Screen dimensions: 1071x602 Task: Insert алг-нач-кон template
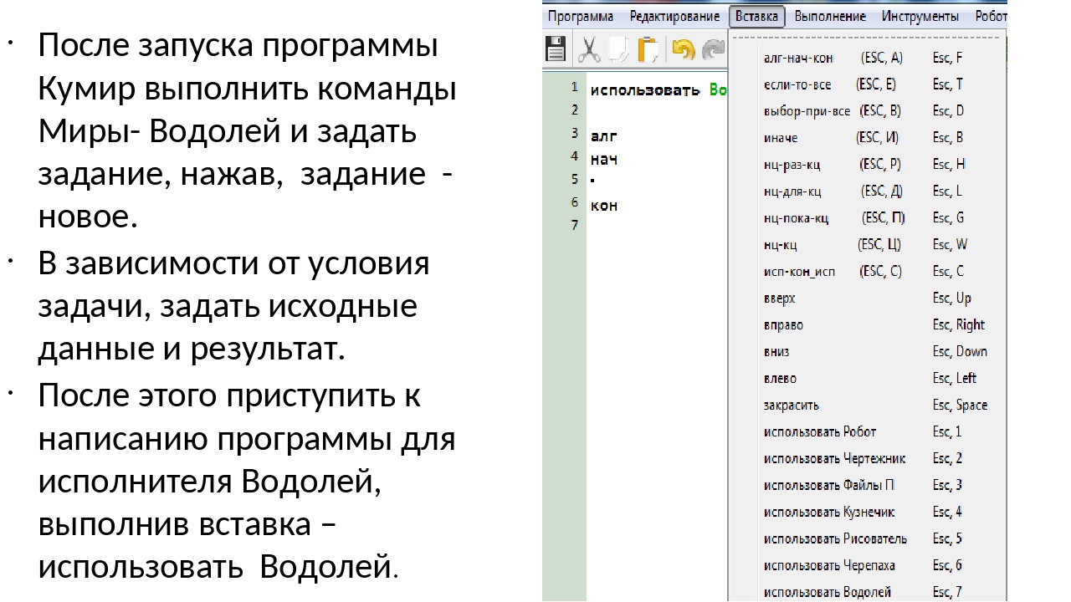[x=869, y=58]
